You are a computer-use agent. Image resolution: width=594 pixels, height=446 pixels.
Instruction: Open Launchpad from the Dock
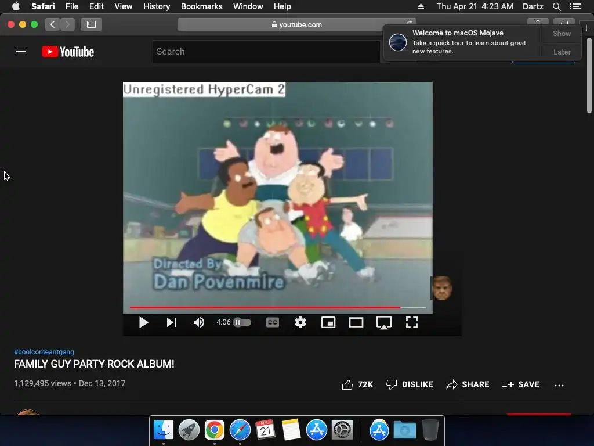point(189,430)
